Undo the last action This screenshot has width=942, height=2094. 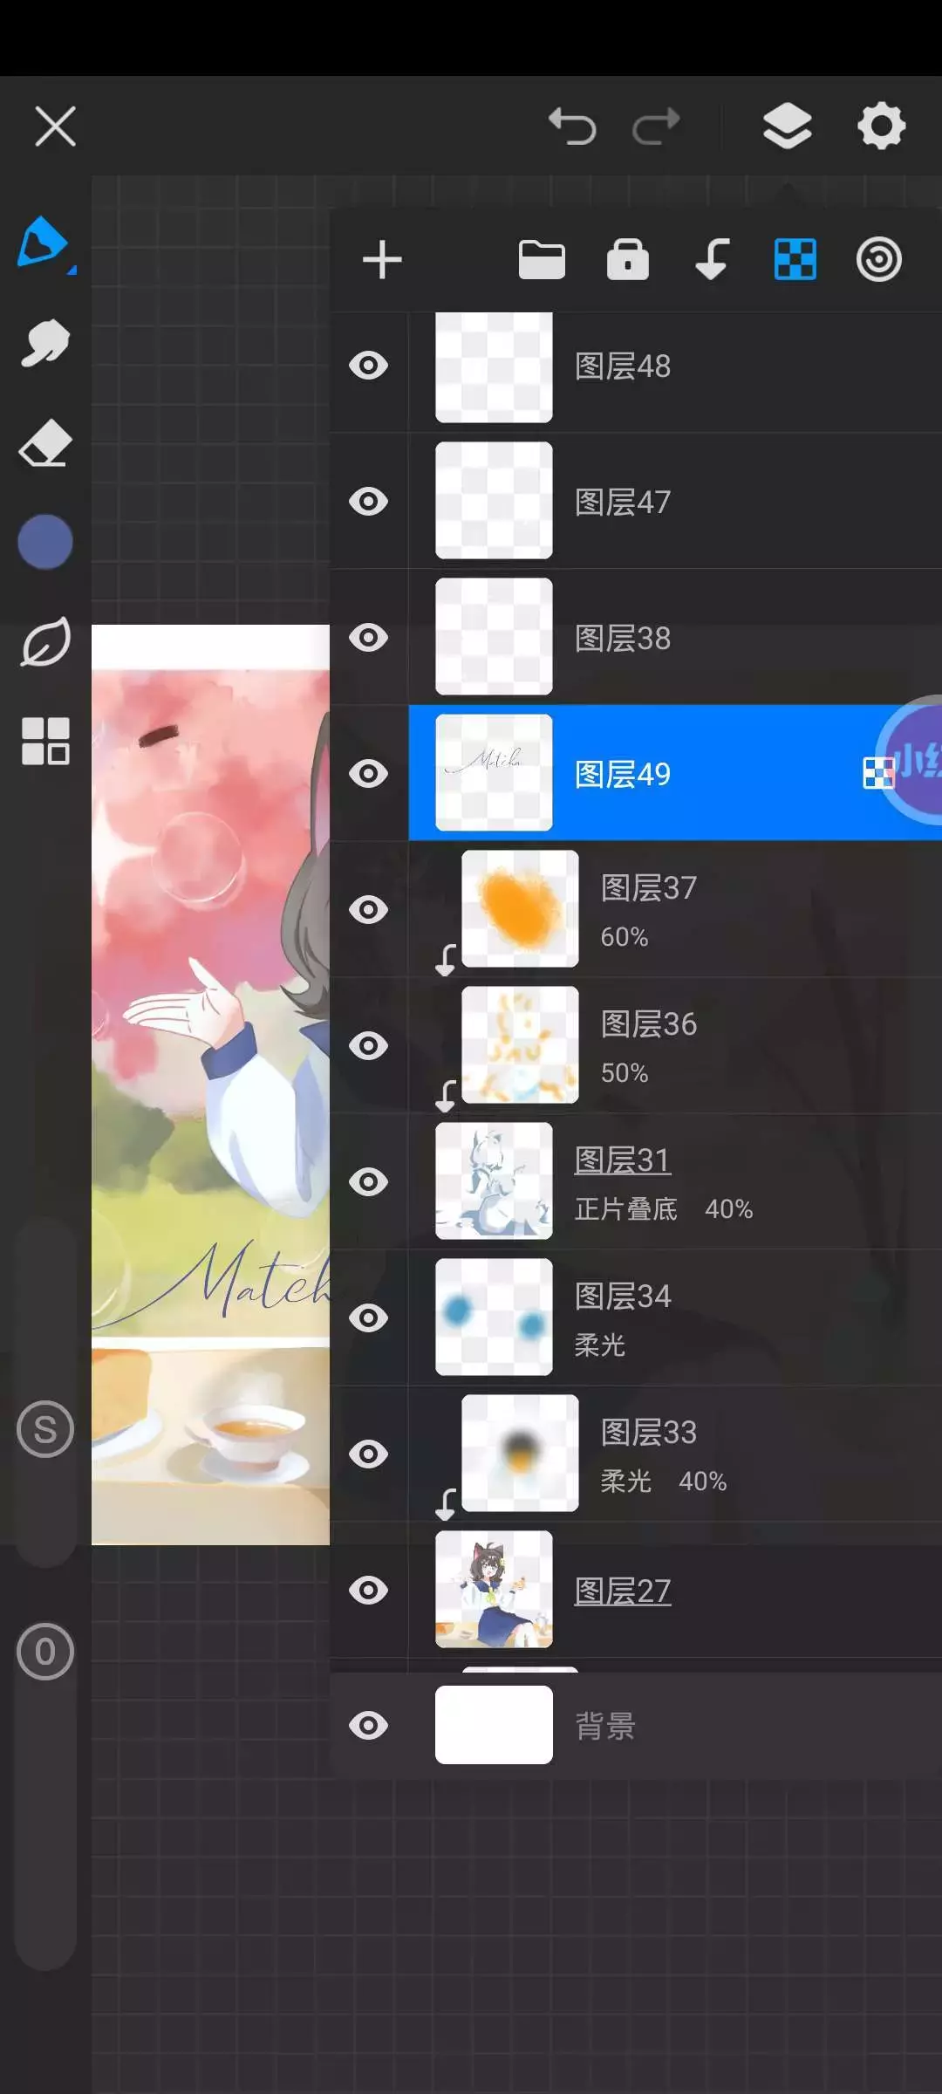click(x=572, y=127)
